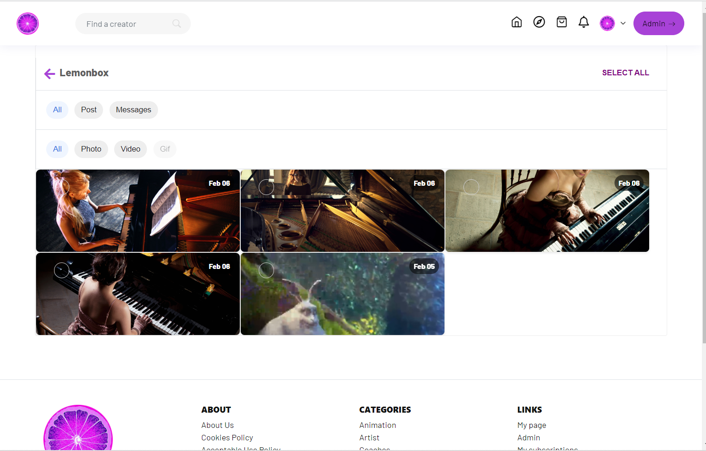Image resolution: width=706 pixels, height=451 pixels.
Task: Open the blonde pianist with sheet music thumbnail
Action: [x=138, y=211]
